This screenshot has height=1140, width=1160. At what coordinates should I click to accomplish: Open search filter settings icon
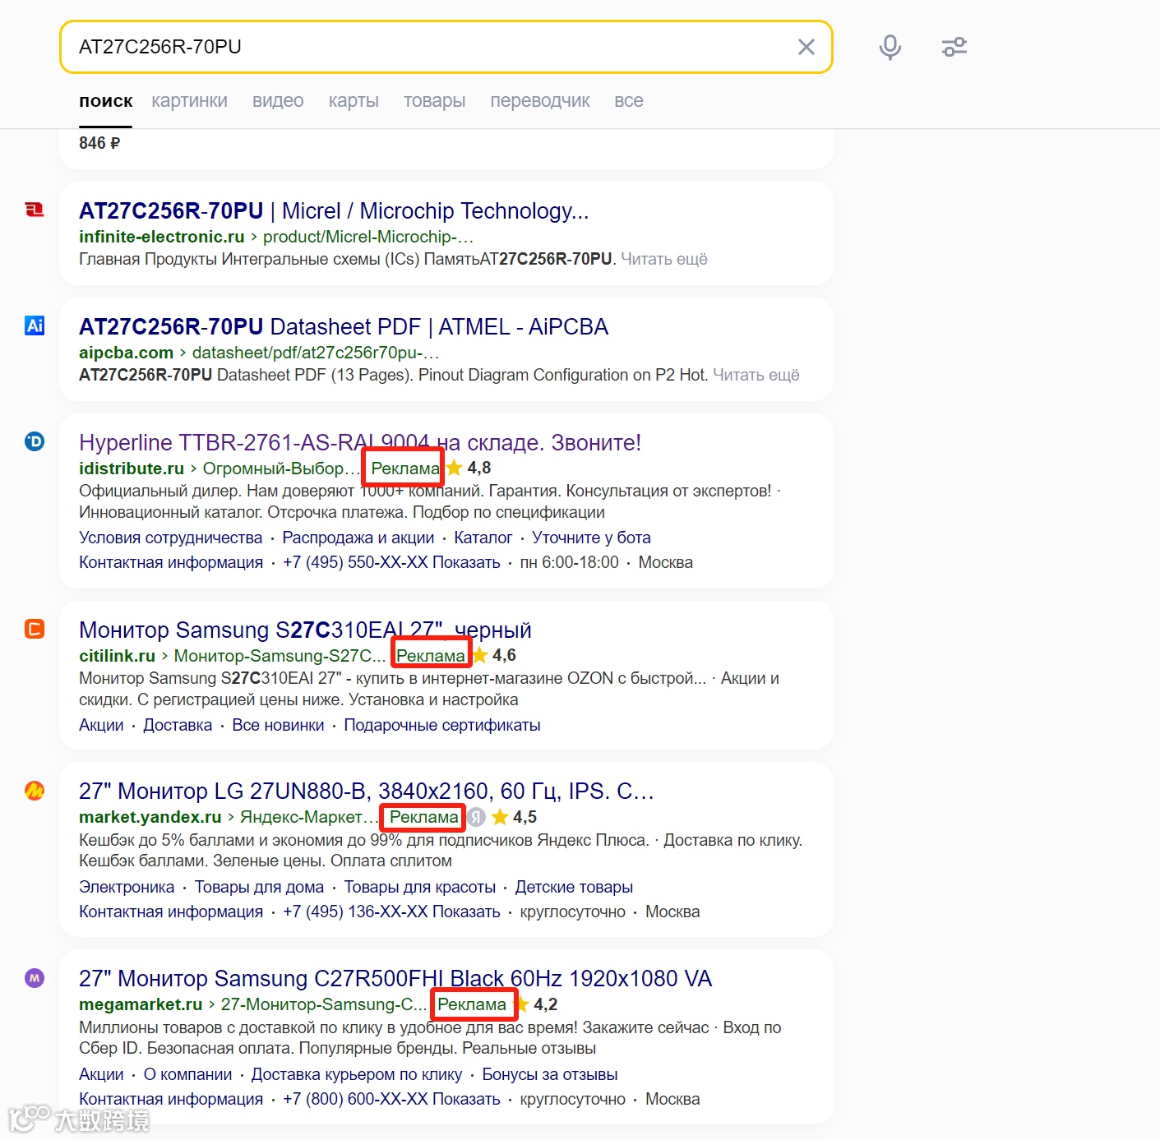[x=954, y=47]
